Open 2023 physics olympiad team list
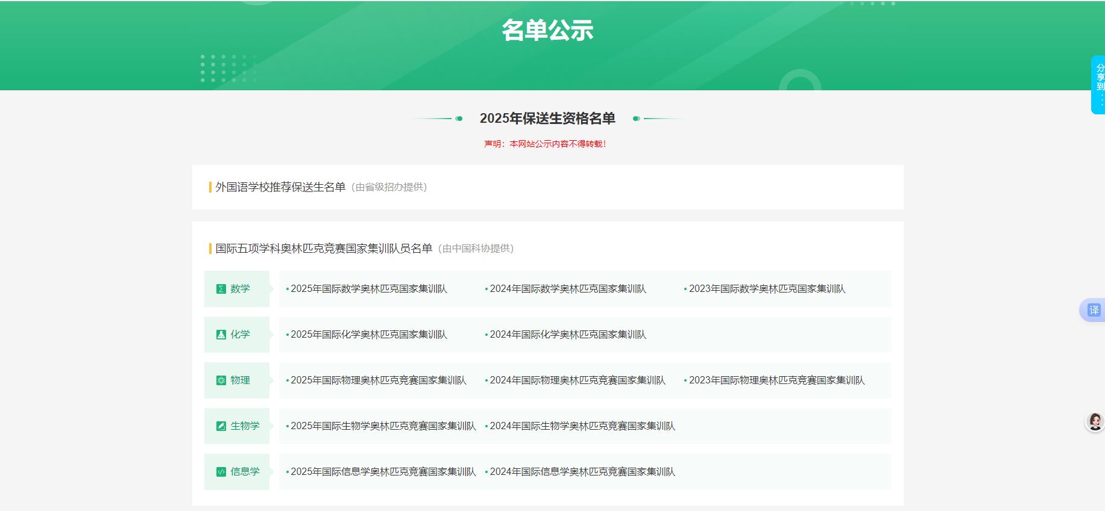This screenshot has width=1105, height=511. pyautogui.click(x=776, y=380)
